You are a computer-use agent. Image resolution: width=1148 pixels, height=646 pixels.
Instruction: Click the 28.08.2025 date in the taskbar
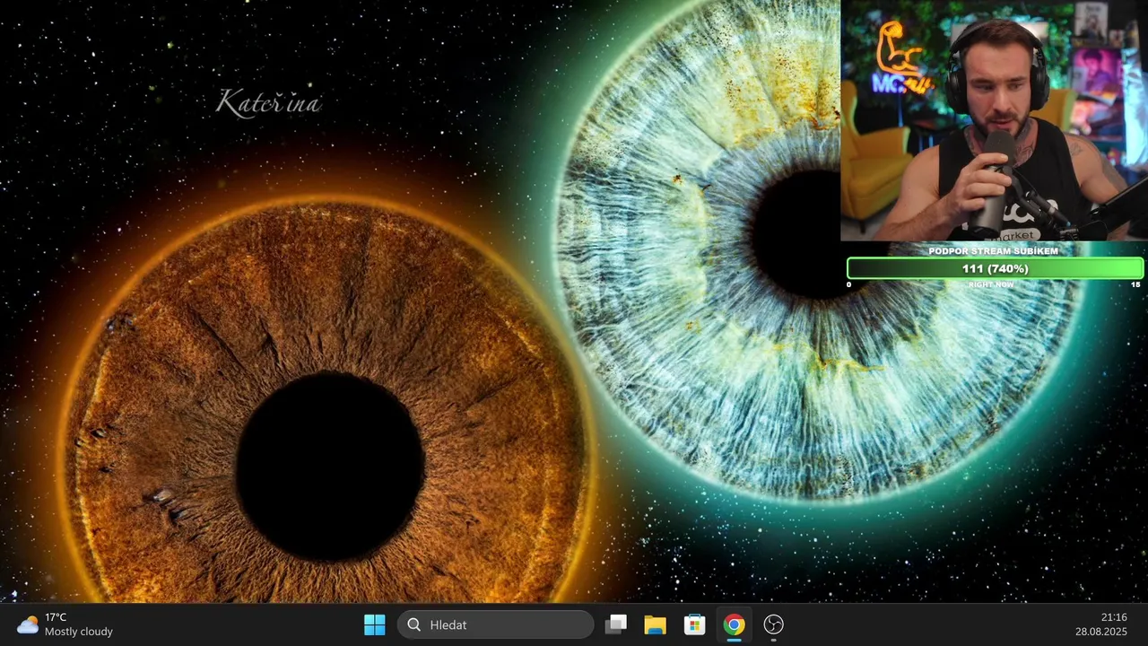coord(1101,632)
